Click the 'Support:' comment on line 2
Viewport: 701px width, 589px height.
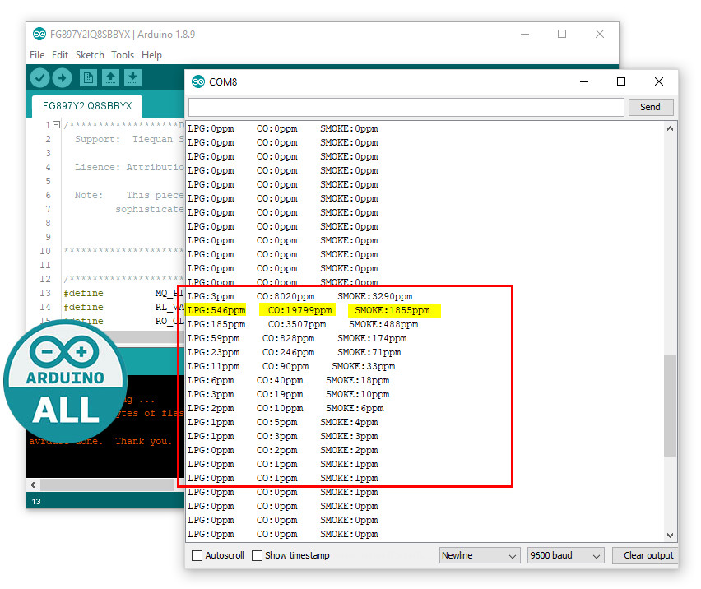tap(97, 139)
